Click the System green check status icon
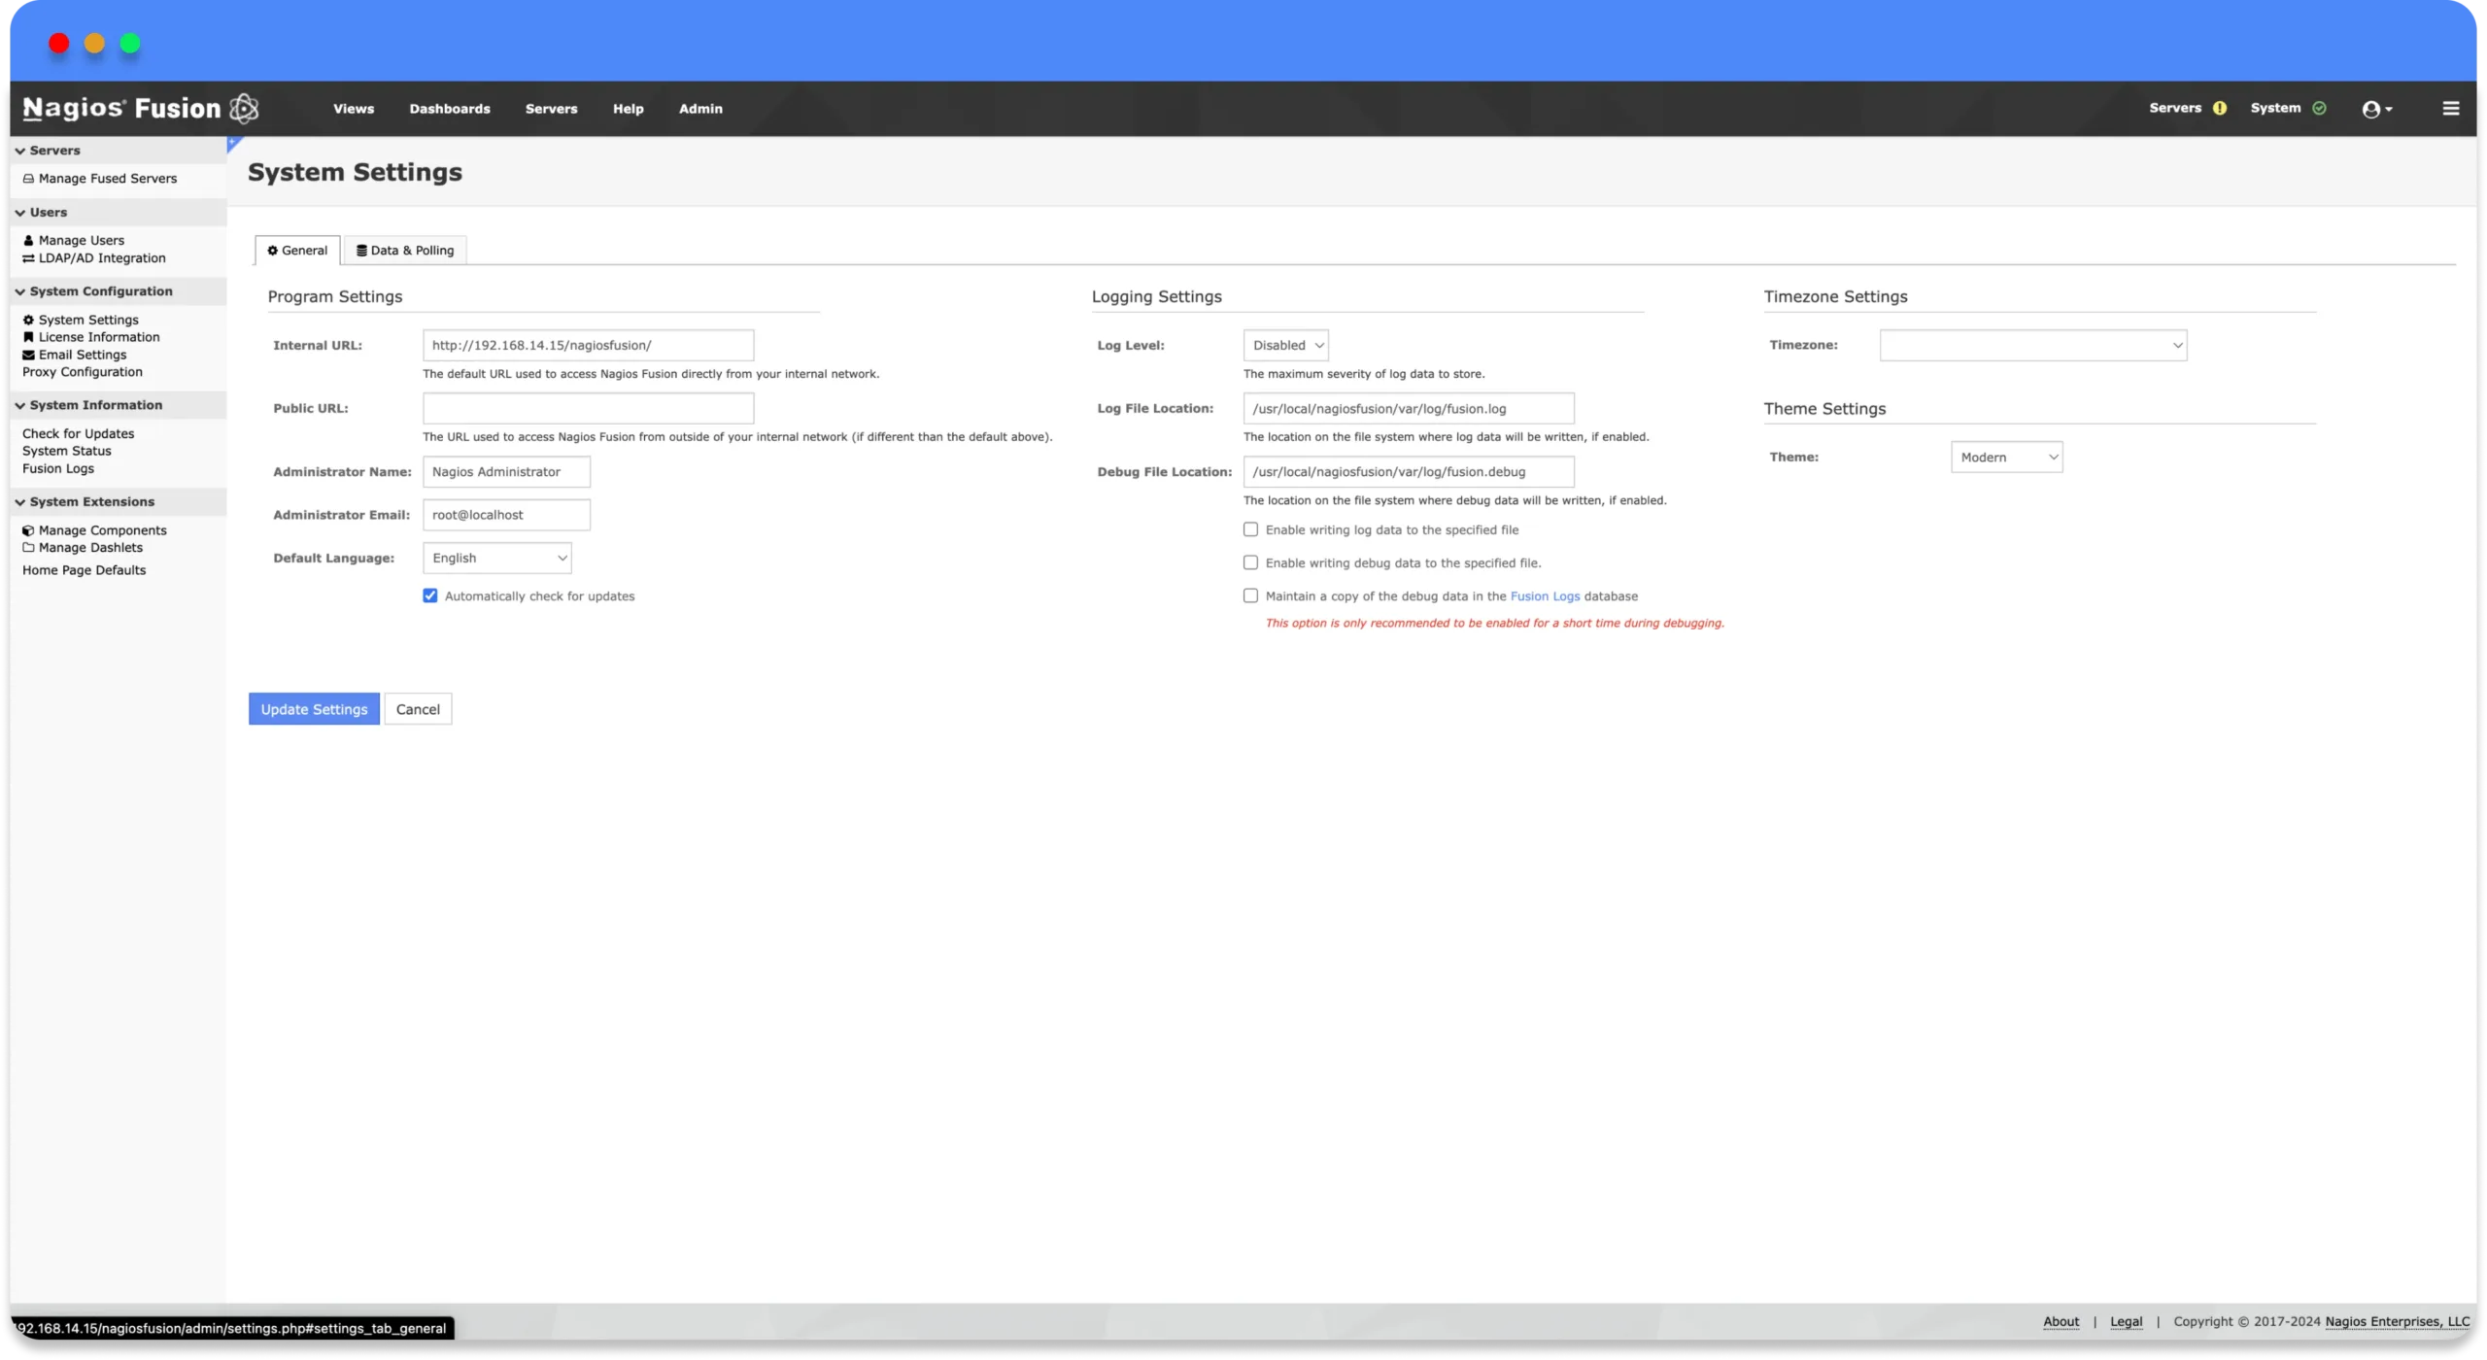This screenshot has width=2487, height=1360. coord(2319,108)
